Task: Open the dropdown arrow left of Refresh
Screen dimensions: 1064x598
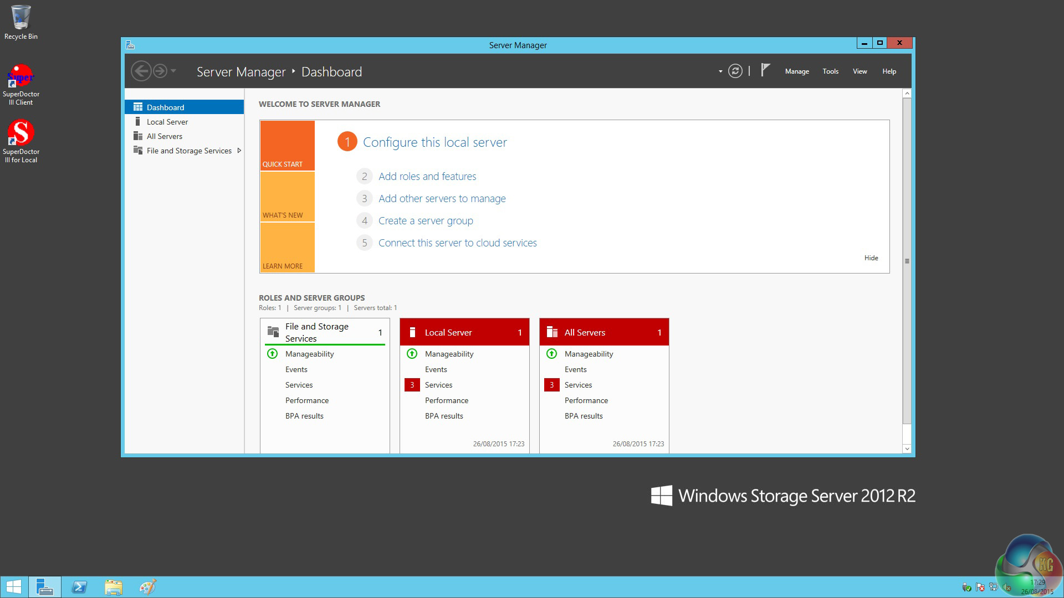Action: pos(720,71)
